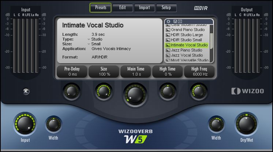Screen dimensions: 273x152
Task: Click the Pre-Delay value display
Action: click(72, 72)
